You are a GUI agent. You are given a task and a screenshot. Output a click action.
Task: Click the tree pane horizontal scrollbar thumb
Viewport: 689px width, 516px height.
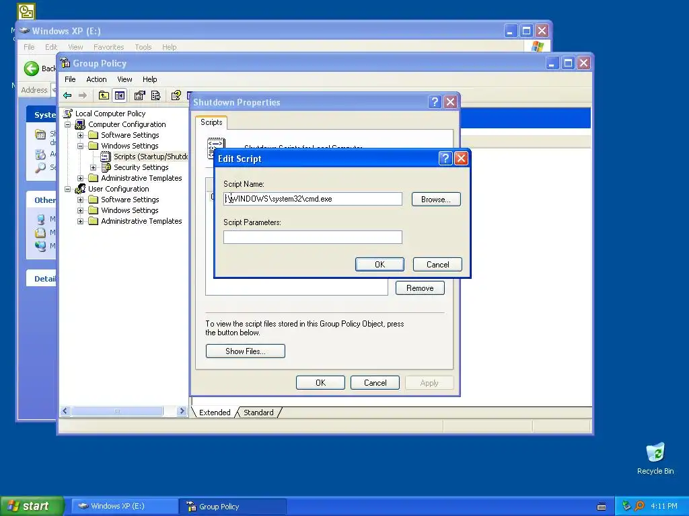pyautogui.click(x=117, y=411)
